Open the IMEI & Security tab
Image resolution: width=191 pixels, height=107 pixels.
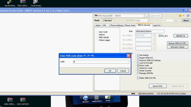tap(144, 25)
